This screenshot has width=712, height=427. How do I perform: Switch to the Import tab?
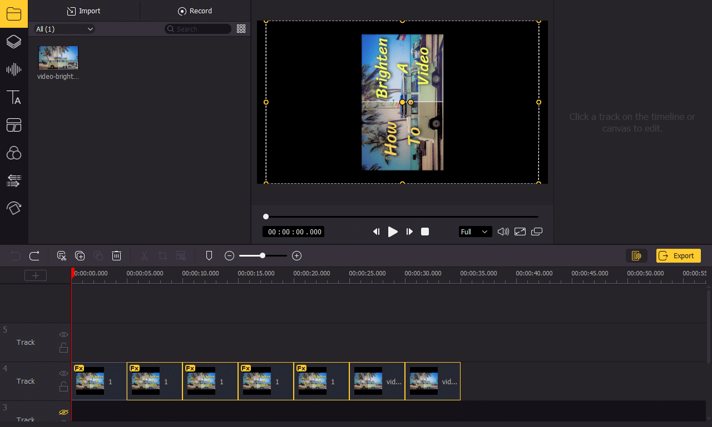[x=83, y=11]
